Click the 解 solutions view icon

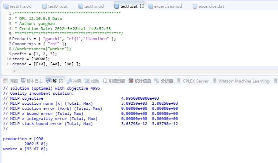(49, 81)
